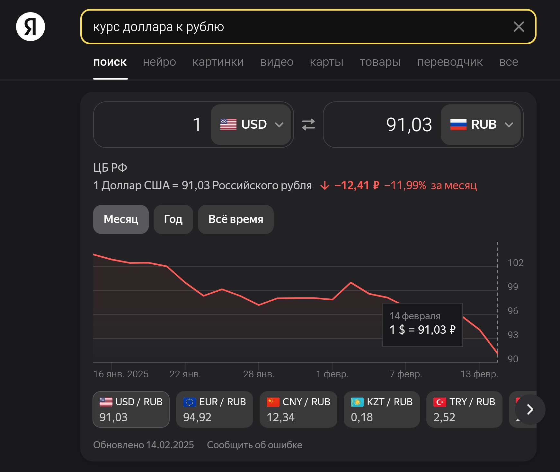The image size is (560, 472).
Task: Select the 'поиск' tab
Action: 110,62
